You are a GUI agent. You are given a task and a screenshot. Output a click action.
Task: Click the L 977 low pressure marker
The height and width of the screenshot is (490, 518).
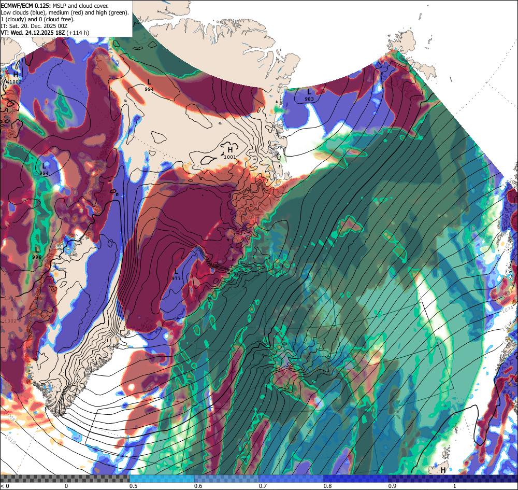[176, 274]
